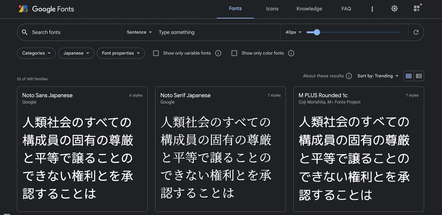This screenshot has width=442, height=215.
Task: Go to the Icons tab
Action: (x=272, y=9)
